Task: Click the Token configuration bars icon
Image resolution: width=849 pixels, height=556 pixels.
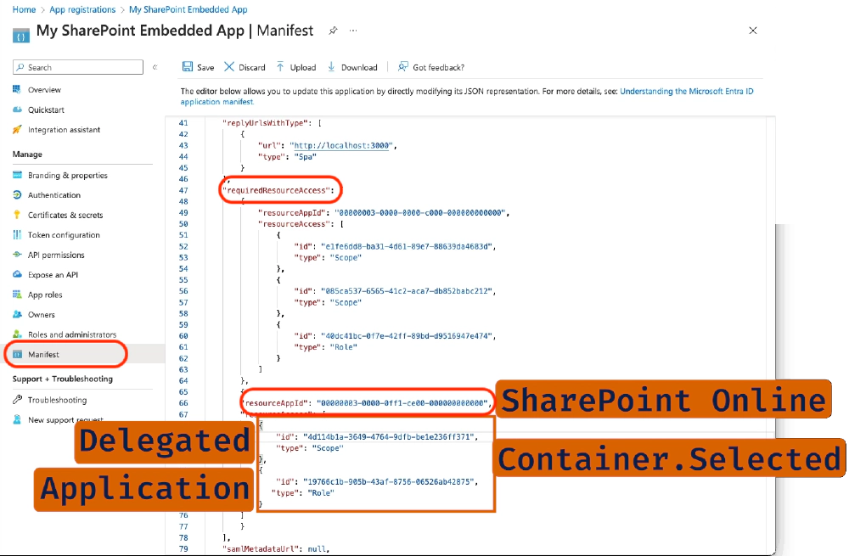Action: (x=17, y=234)
